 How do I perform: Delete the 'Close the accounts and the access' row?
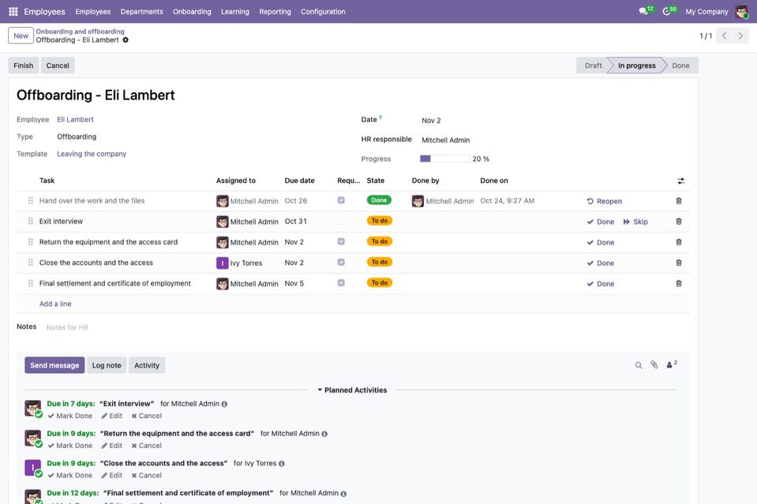(x=679, y=263)
